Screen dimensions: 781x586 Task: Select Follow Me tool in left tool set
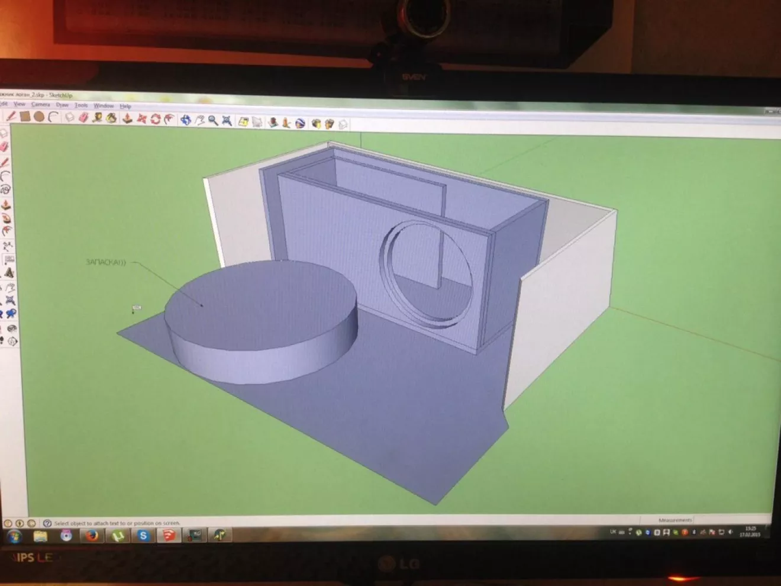pos(7,218)
